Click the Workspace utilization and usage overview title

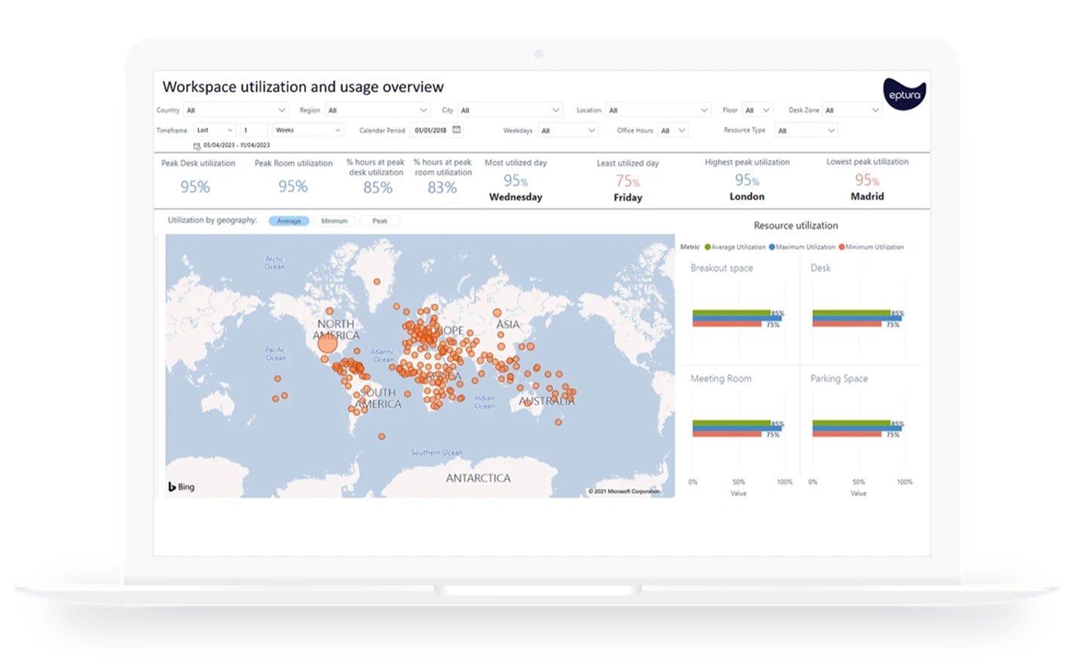click(303, 87)
